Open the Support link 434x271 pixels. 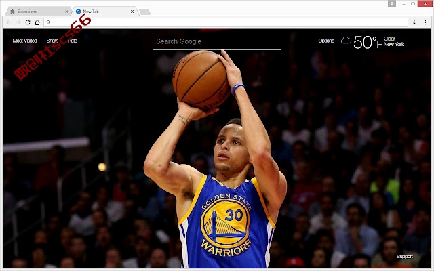click(404, 257)
